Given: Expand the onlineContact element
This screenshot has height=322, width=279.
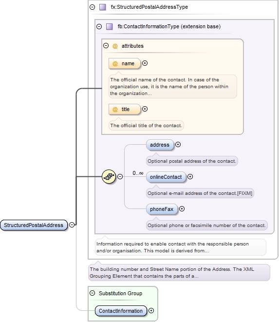Looking at the screenshot, I should pos(190,177).
